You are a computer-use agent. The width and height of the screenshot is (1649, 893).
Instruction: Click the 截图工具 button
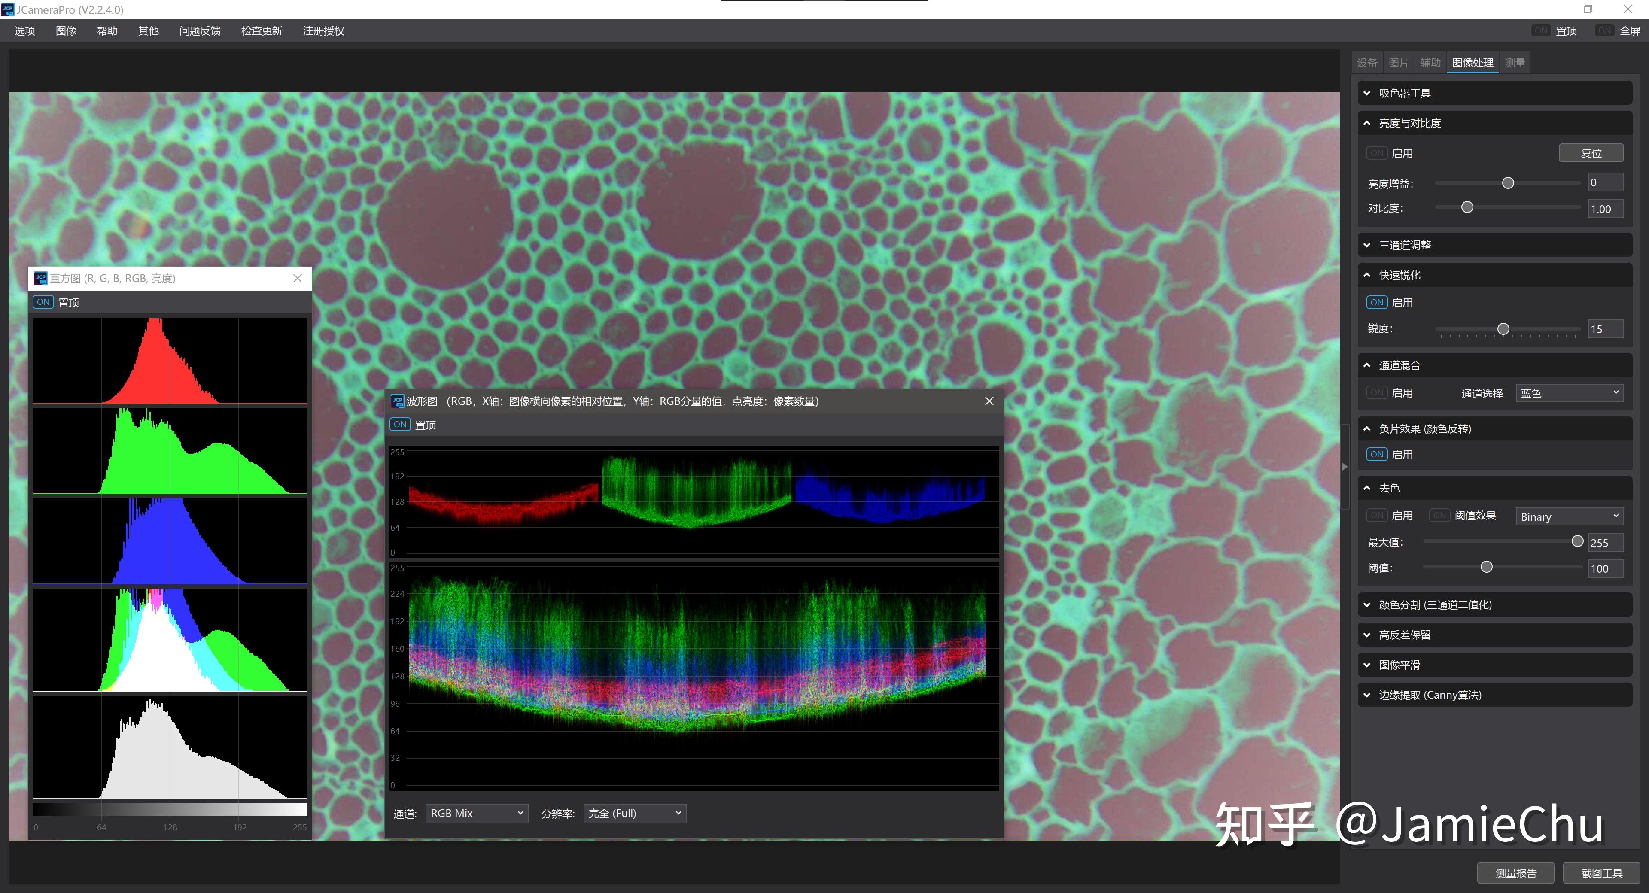click(x=1602, y=873)
